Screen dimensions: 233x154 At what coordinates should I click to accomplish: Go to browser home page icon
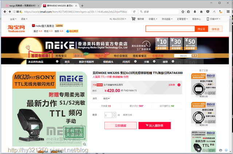201,12
